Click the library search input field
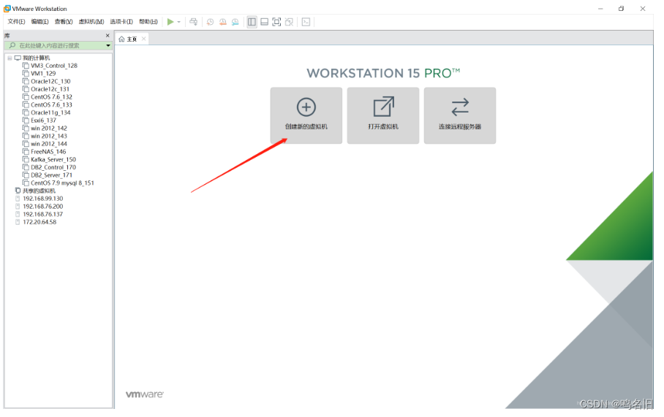Viewport: 664px width, 417px height. coord(56,45)
